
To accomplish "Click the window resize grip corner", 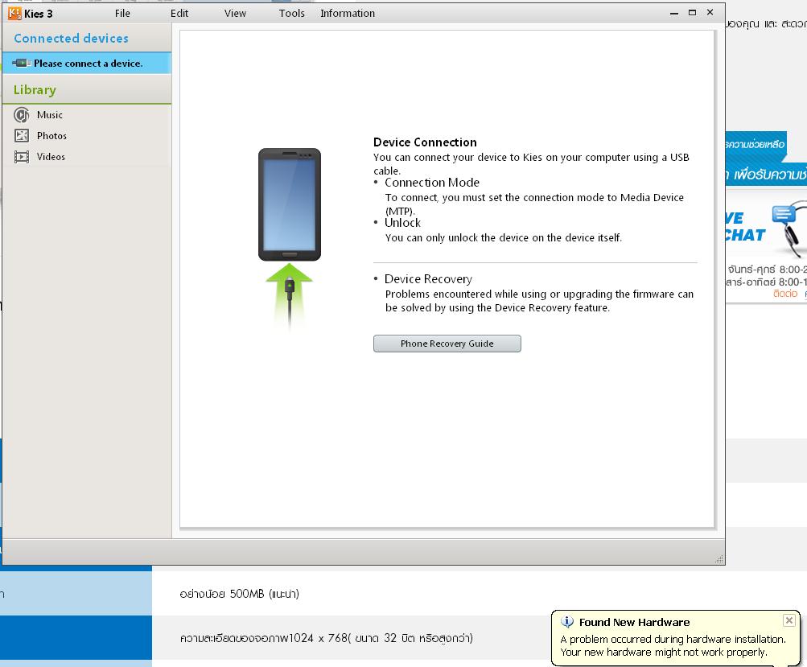I will pos(719,559).
